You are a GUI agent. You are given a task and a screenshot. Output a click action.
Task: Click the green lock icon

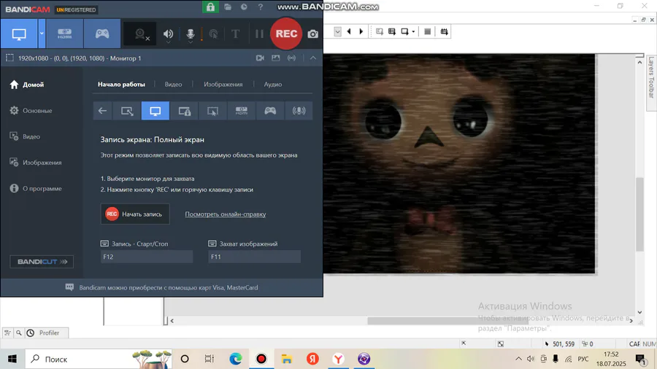tap(210, 7)
